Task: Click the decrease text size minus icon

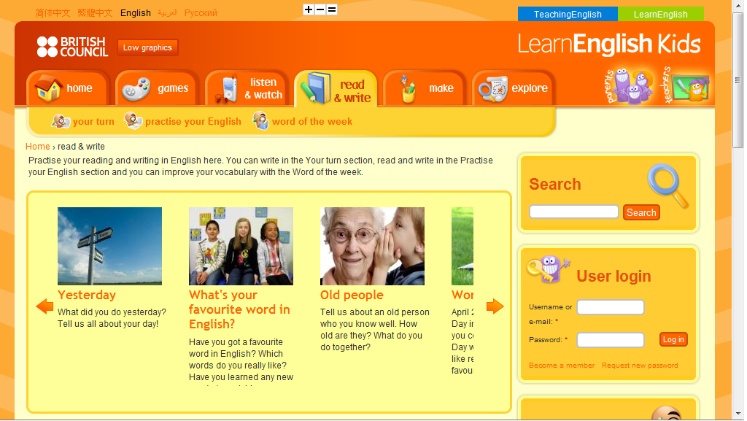Action: [320, 9]
